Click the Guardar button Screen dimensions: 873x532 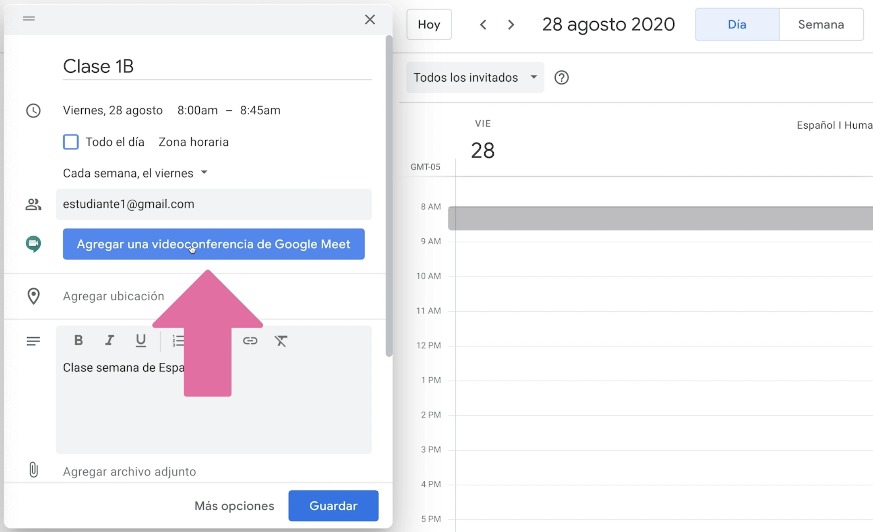click(x=333, y=506)
